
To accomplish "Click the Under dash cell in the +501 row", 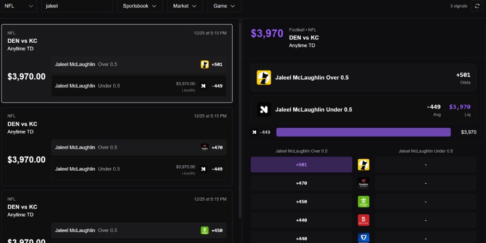I will [426, 165].
